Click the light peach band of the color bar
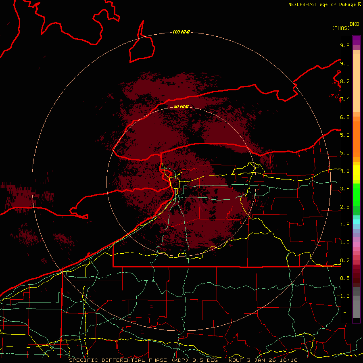Screen dimensions: 363x363 click(x=356, y=83)
